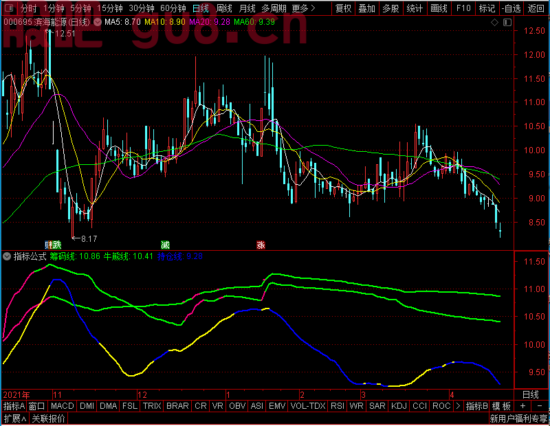The image size is (550, 426).
Task: Click the + zoom in button
Action: (x=522, y=406)
